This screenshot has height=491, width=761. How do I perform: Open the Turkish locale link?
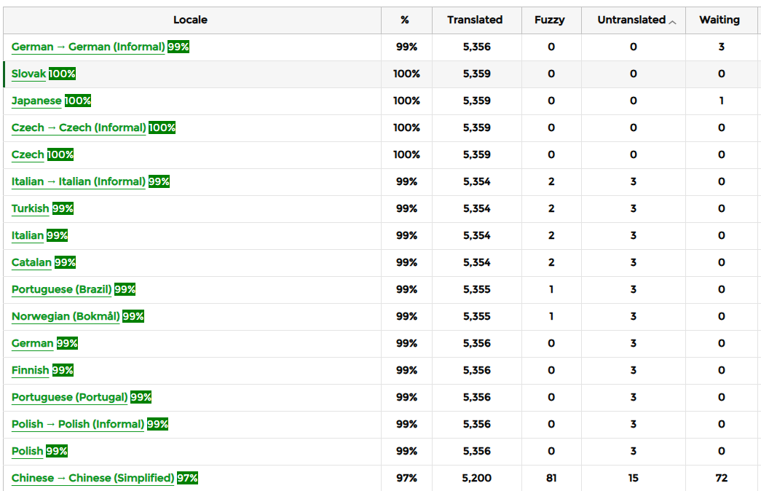(31, 209)
